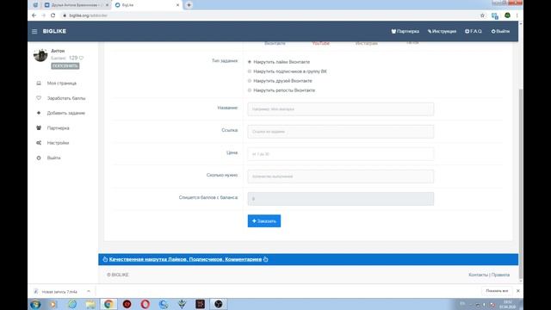Viewport: 551px width, 310px height.
Task: Click the people icon beside sidebar Партнерка
Action: pos(39,128)
